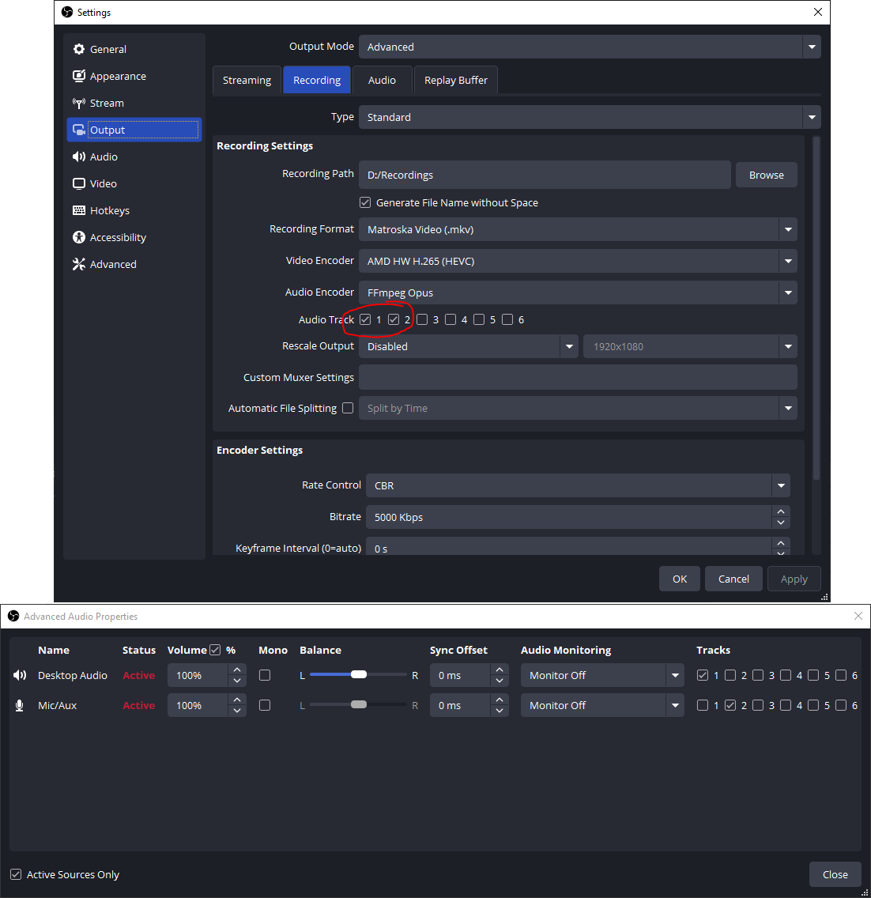Open the recording Type dropdown

590,117
